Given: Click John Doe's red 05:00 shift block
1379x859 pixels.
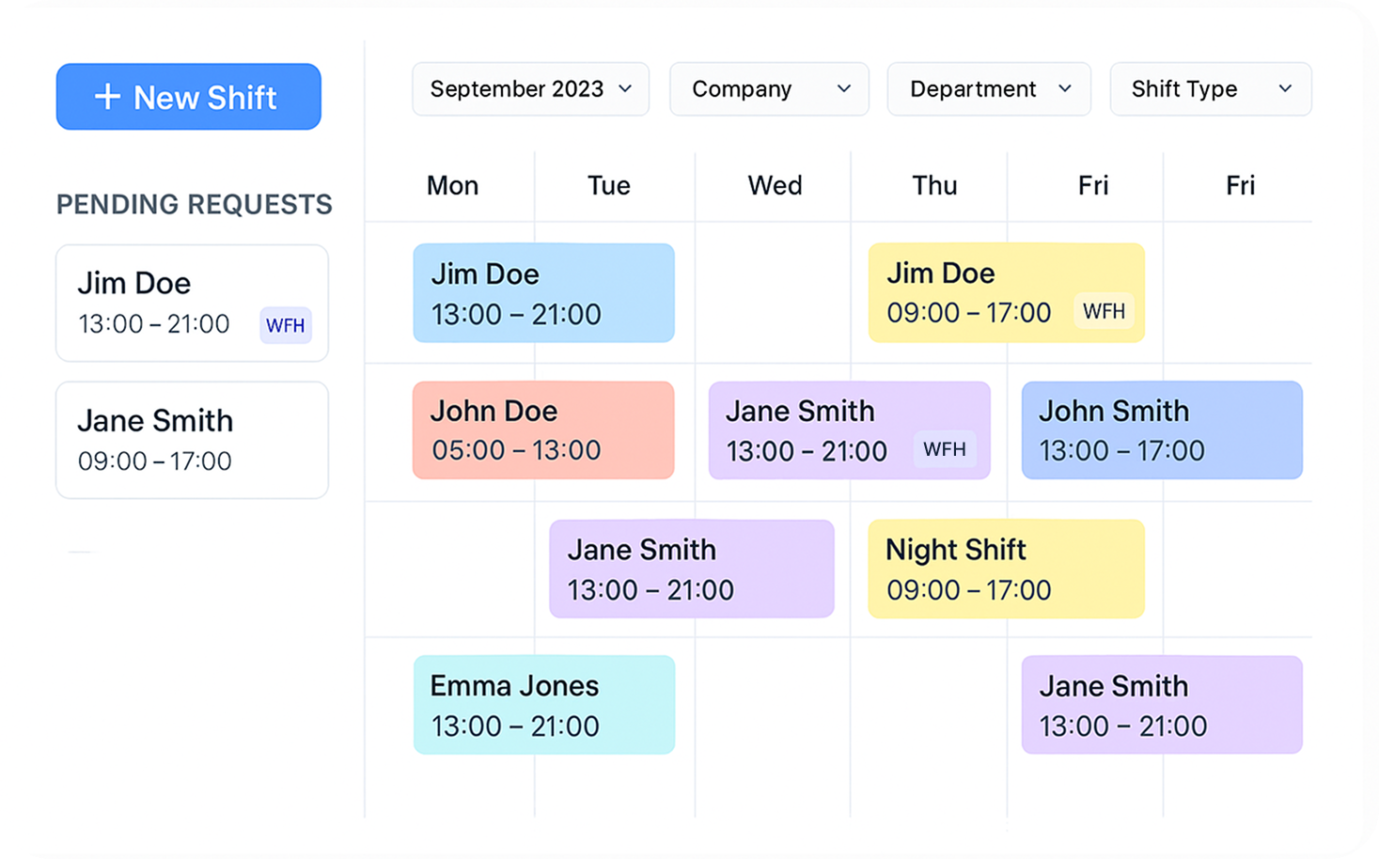Looking at the screenshot, I should pos(543,430).
